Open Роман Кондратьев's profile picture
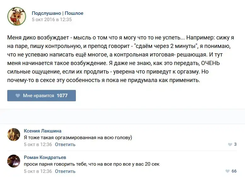Image resolution: width=245 pixels, height=177 pixels. coord(14,161)
